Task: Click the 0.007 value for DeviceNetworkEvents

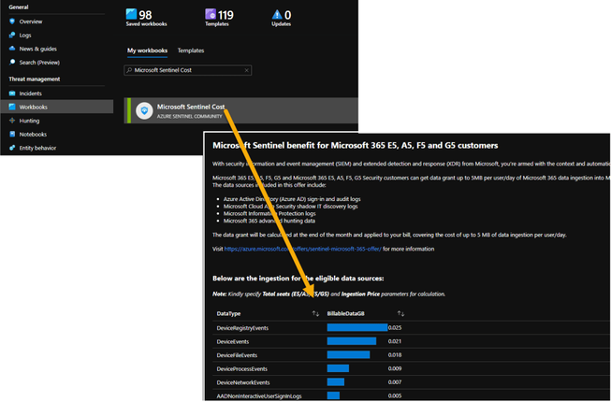Action: click(x=395, y=382)
